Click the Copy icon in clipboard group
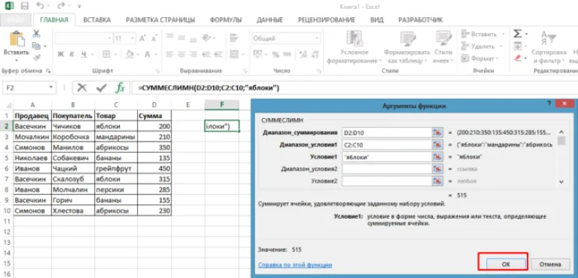 pyautogui.click(x=36, y=46)
